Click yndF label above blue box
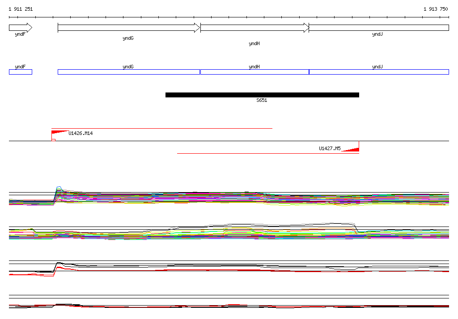 coord(20,67)
